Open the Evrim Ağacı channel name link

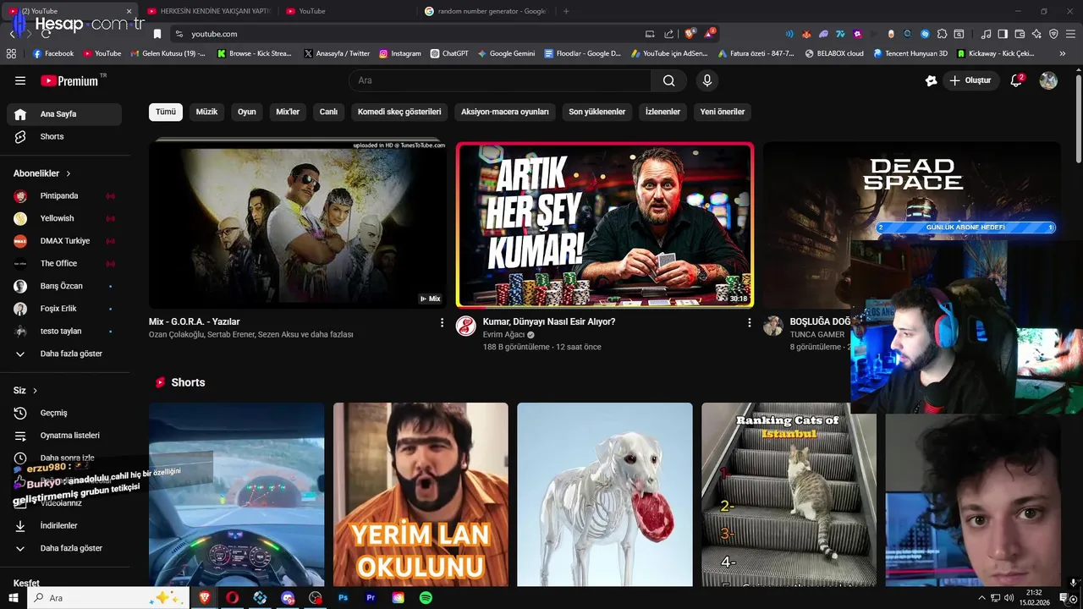pyautogui.click(x=504, y=335)
